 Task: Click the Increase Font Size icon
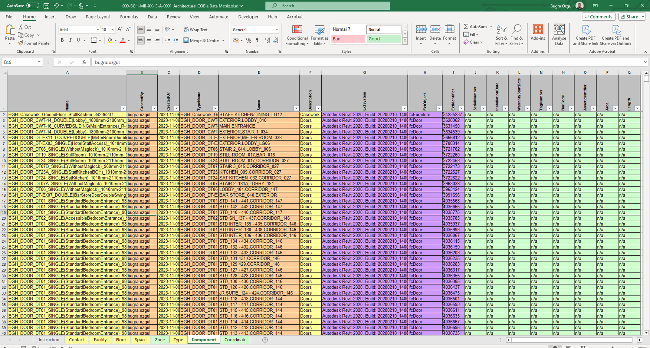pos(120,30)
